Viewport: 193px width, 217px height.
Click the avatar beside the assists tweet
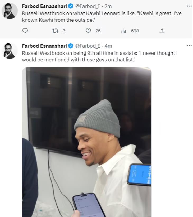(x=10, y=51)
